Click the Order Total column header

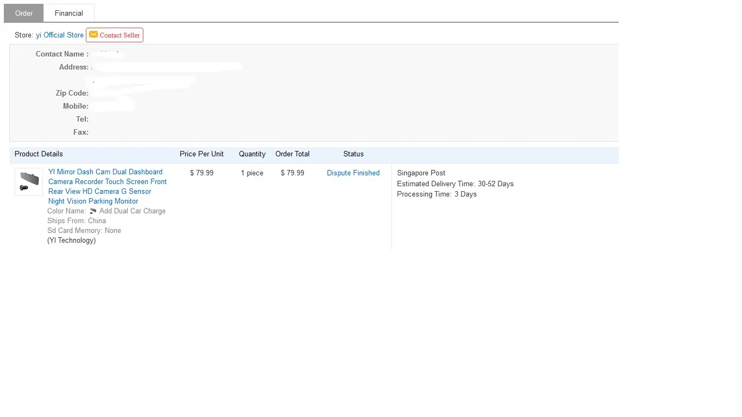coord(292,154)
